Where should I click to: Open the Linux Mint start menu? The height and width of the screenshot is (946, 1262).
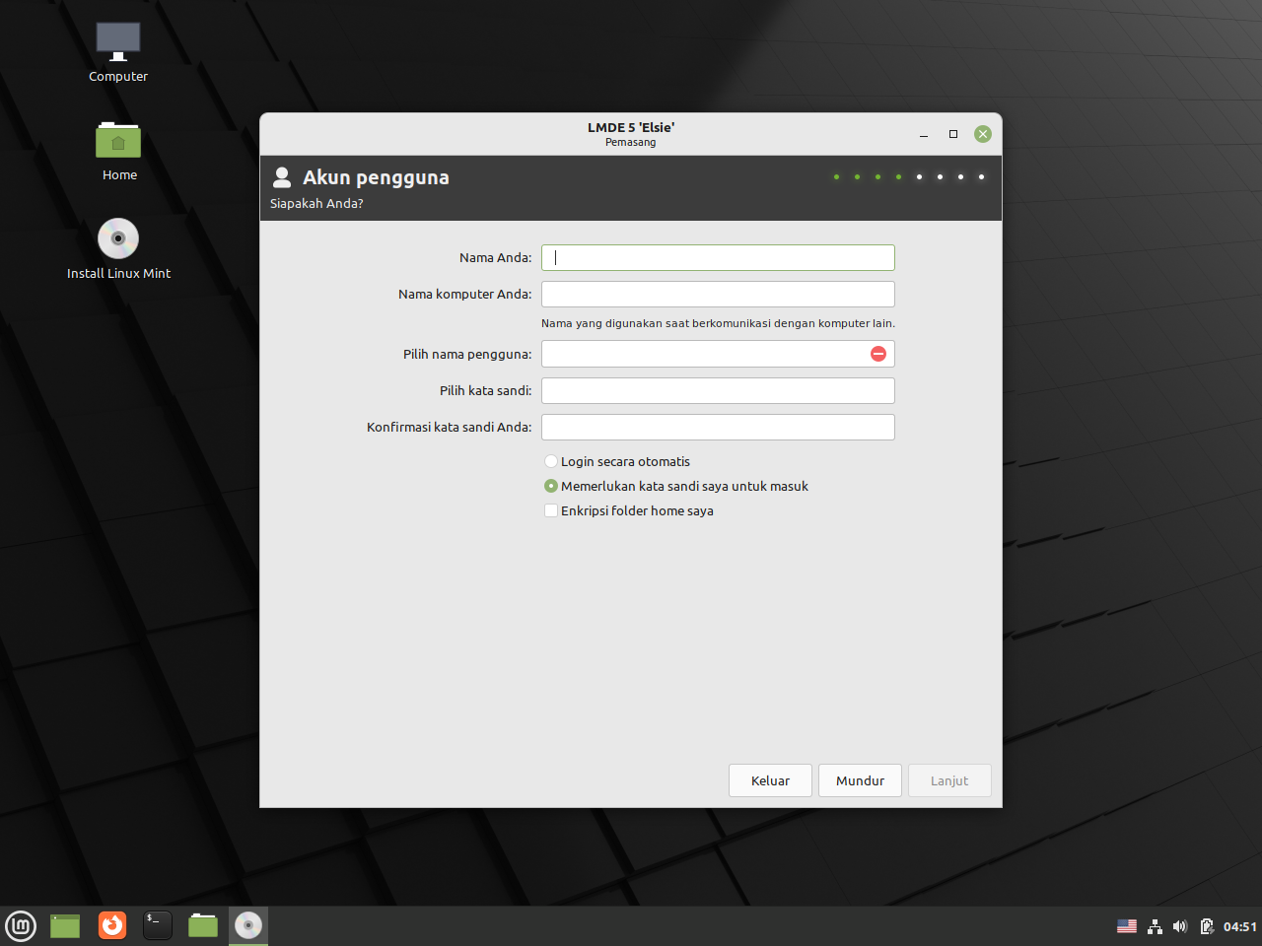[x=21, y=926]
